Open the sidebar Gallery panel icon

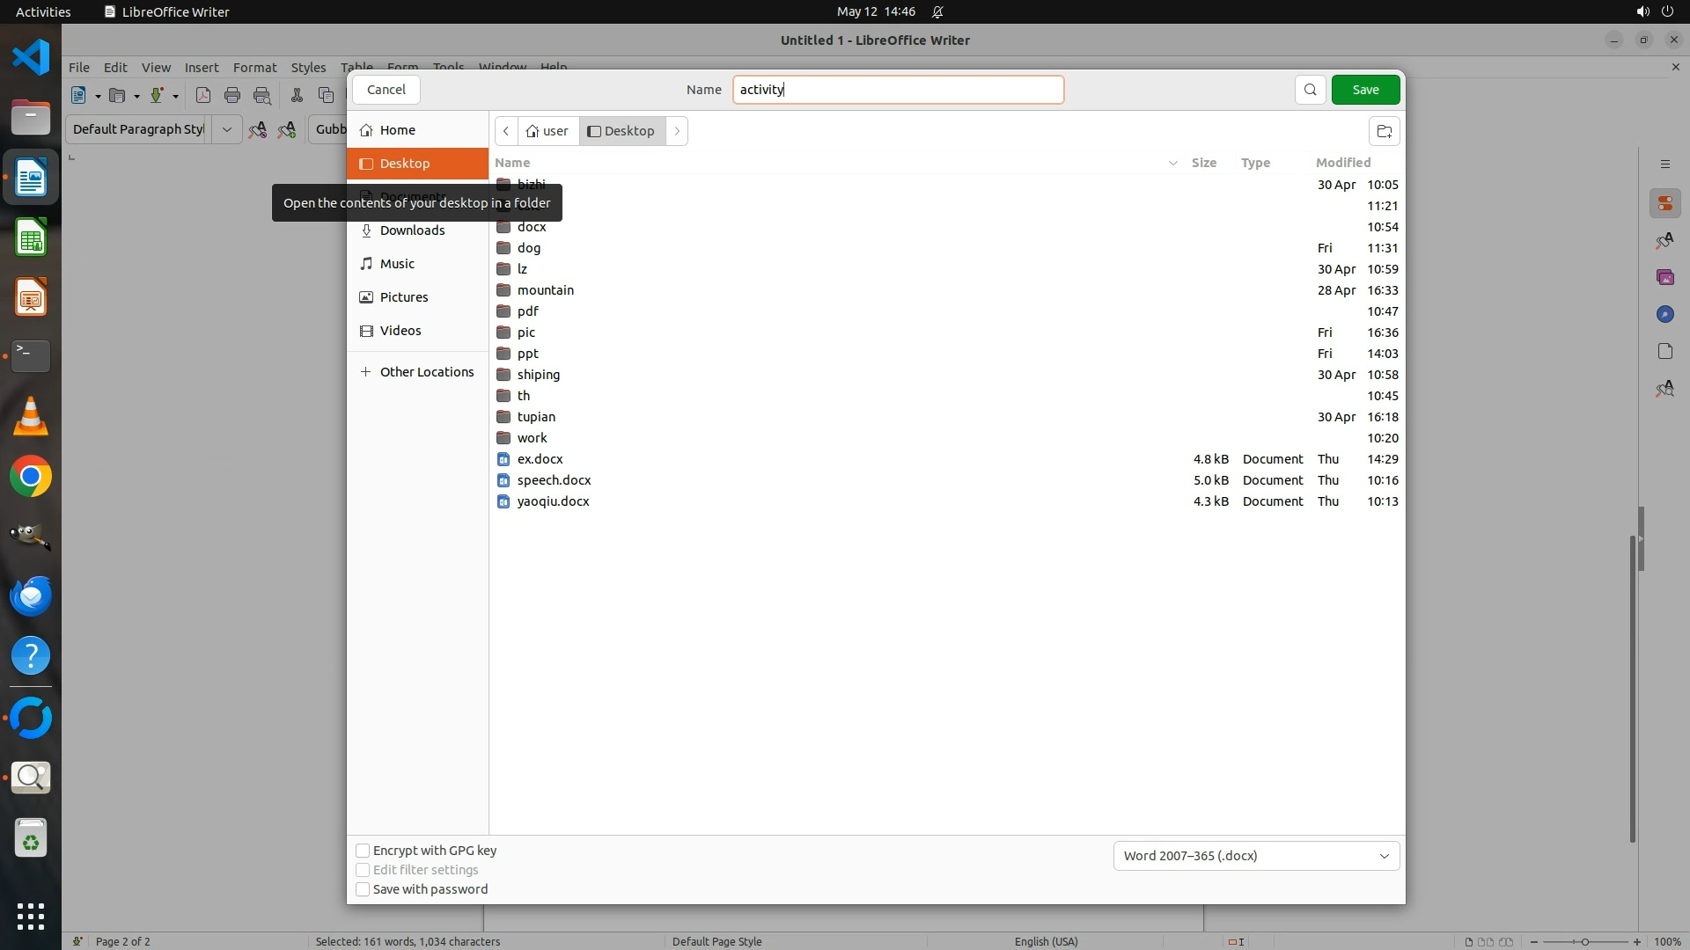click(1664, 277)
